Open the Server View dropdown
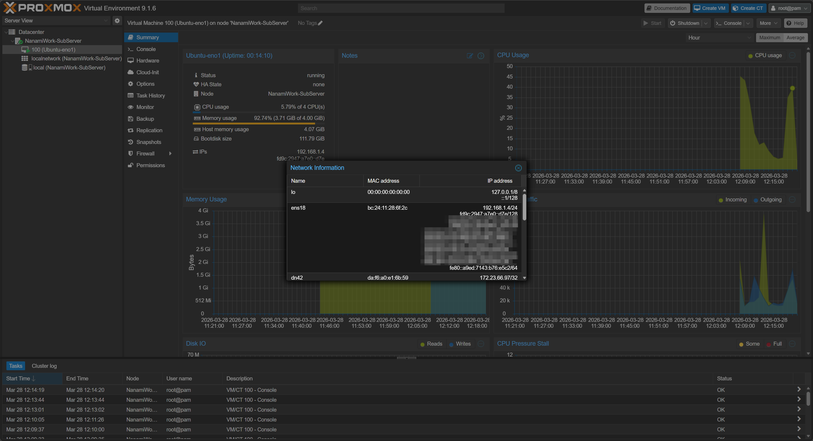Screen dimensions: 813x441 (106, 21)
